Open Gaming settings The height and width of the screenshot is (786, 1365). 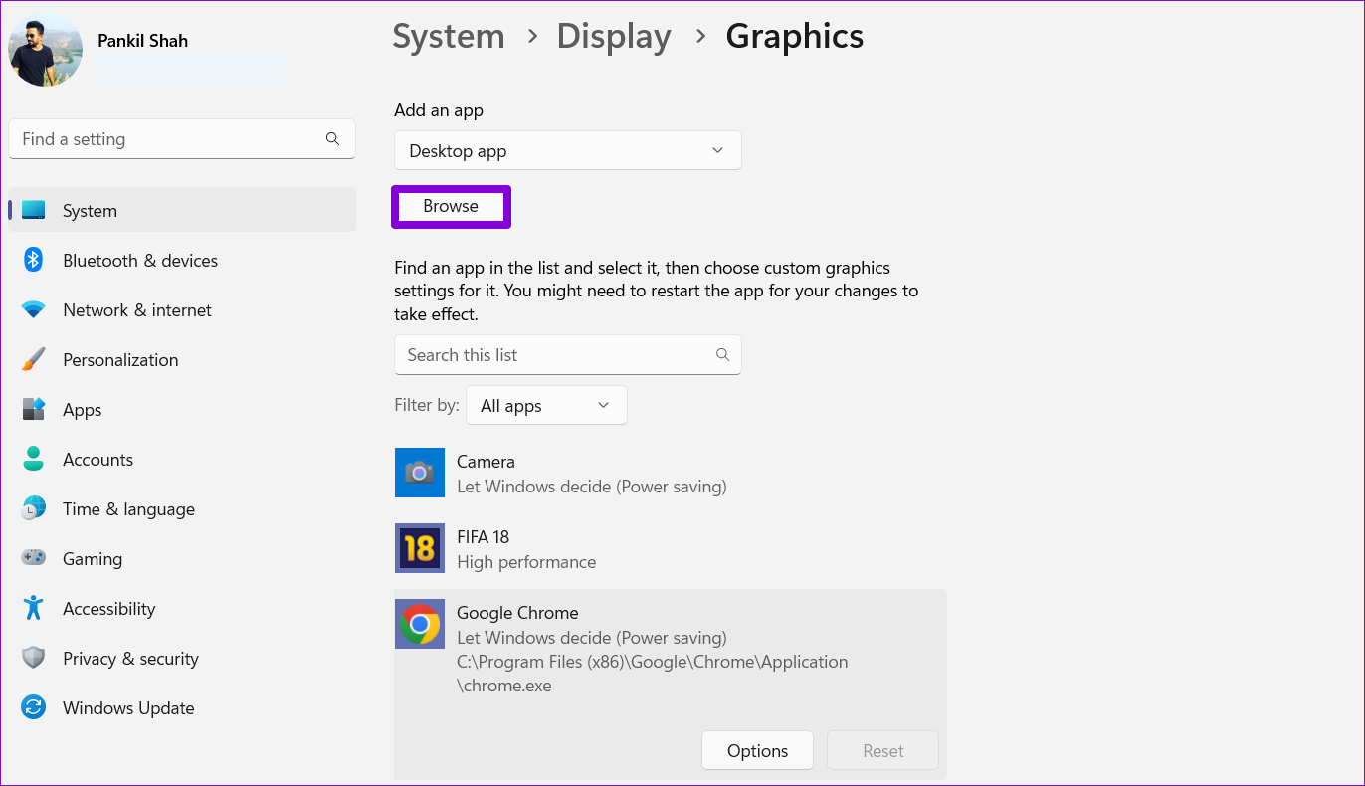point(182,559)
